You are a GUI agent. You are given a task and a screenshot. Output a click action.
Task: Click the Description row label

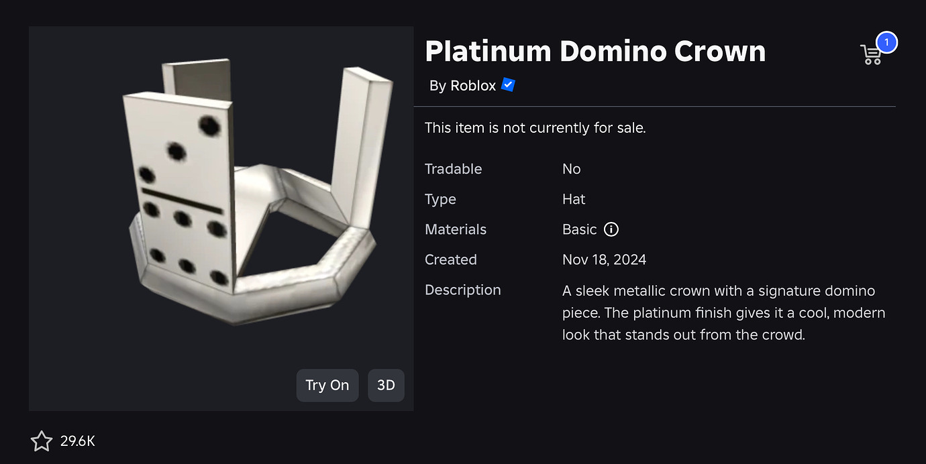click(x=462, y=290)
